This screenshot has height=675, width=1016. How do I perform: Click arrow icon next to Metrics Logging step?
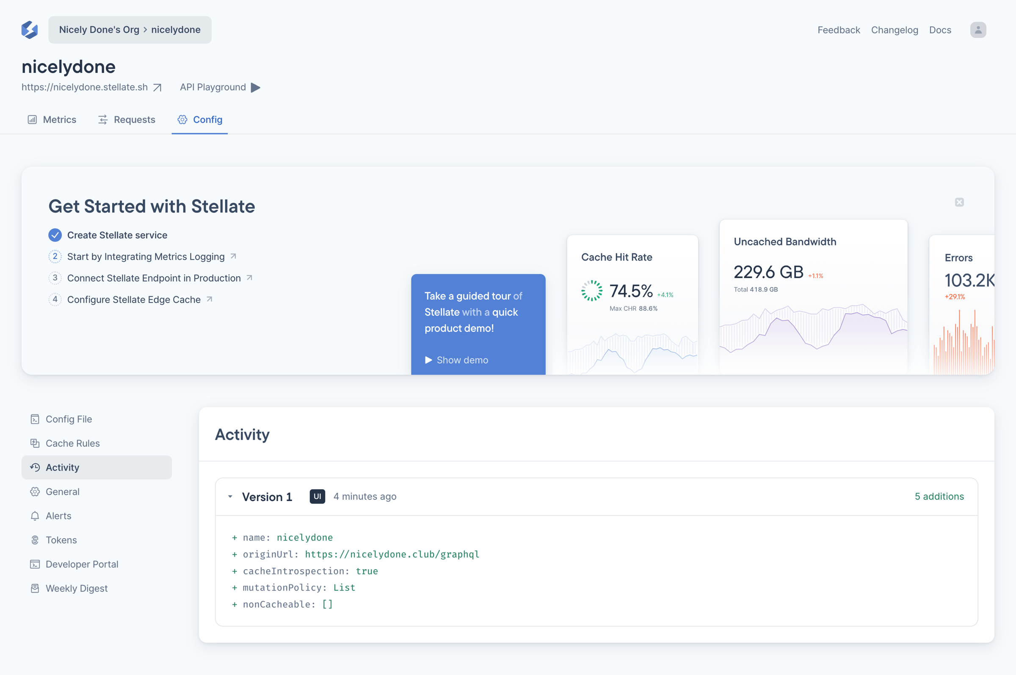tap(233, 256)
